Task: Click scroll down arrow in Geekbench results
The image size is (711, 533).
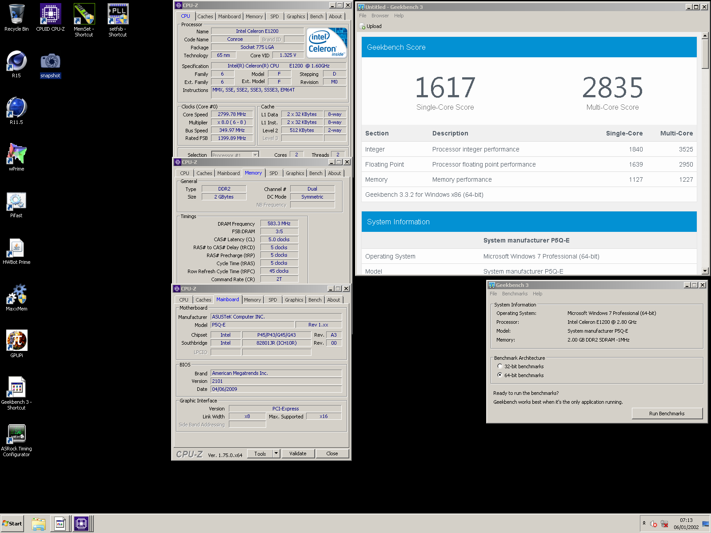Action: (x=705, y=271)
